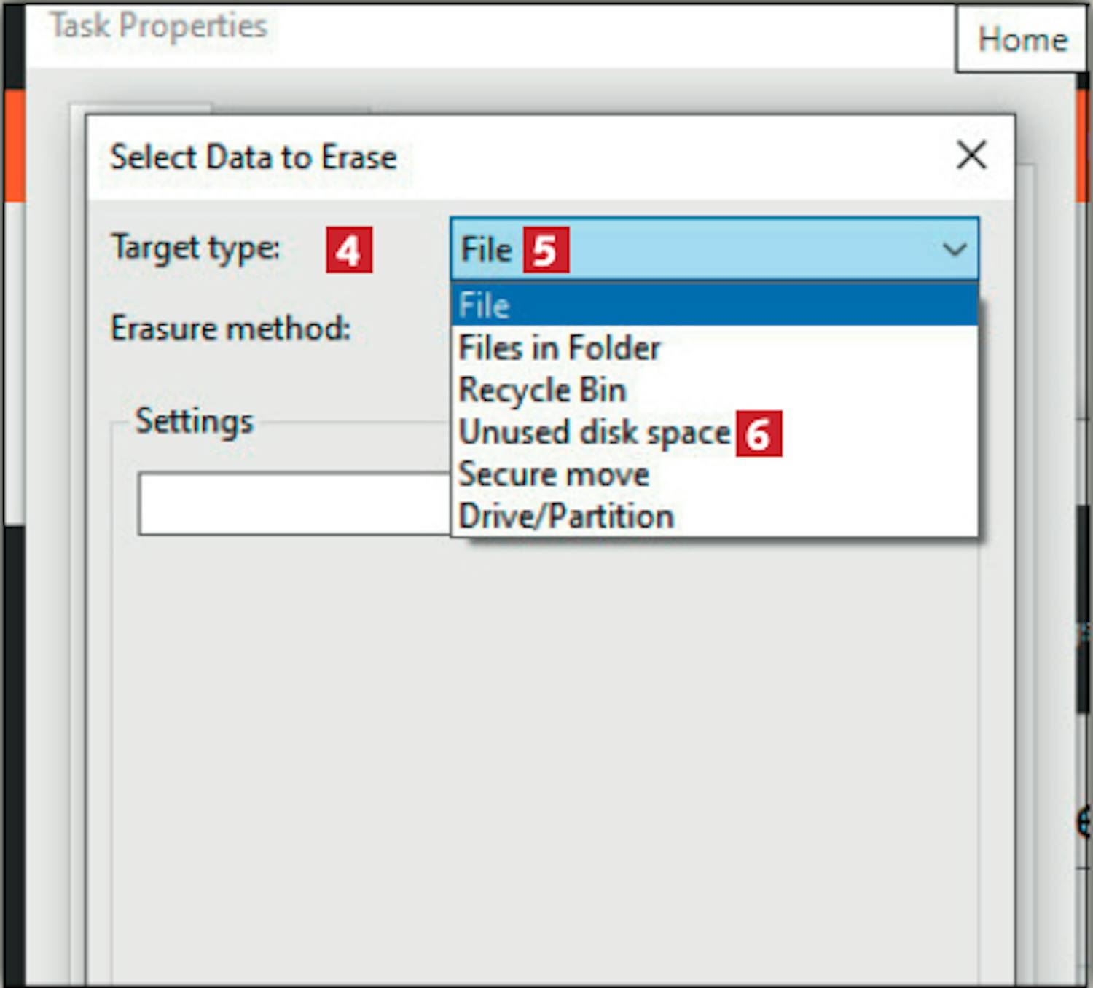Select Unused disk space option

pyautogui.click(x=714, y=432)
